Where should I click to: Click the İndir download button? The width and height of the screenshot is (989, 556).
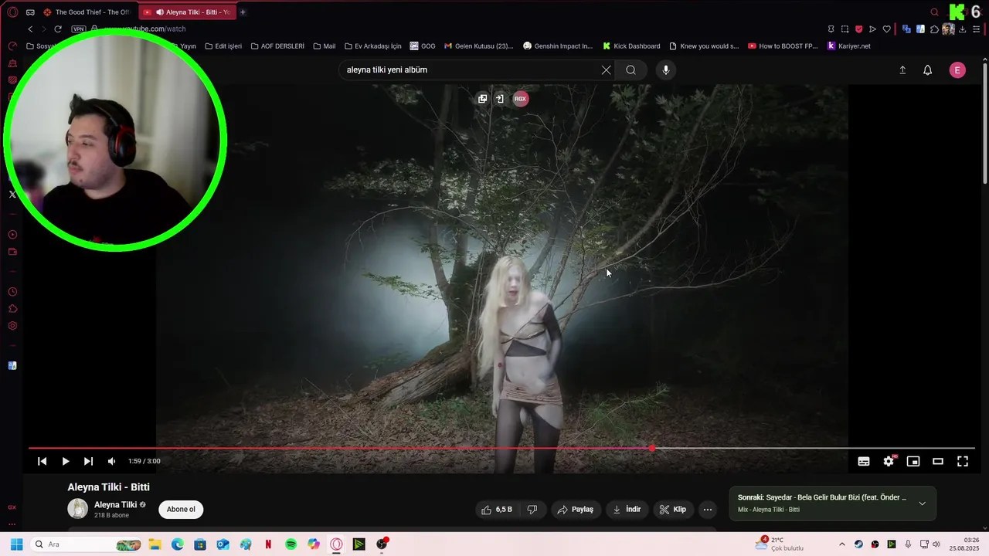click(627, 510)
